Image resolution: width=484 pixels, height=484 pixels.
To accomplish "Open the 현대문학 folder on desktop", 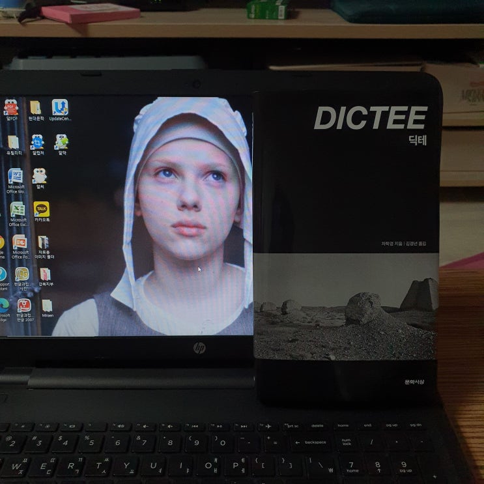I will (x=36, y=110).
